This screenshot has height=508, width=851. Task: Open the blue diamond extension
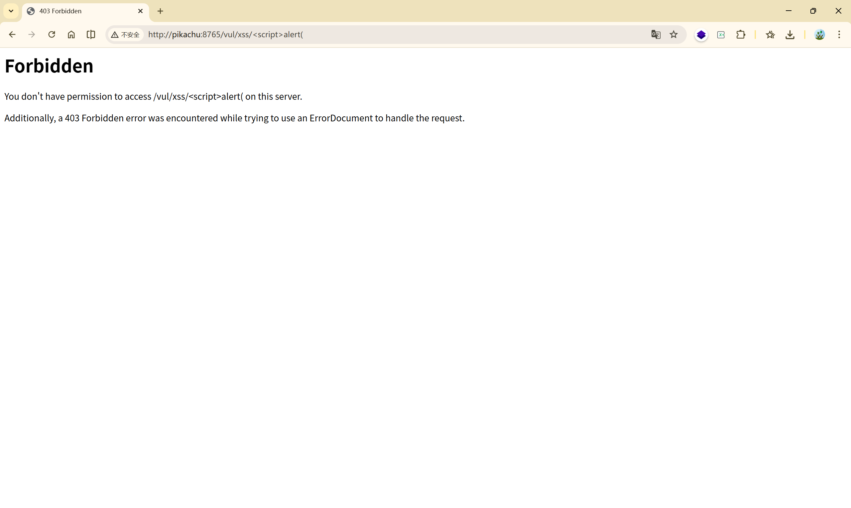[701, 35]
